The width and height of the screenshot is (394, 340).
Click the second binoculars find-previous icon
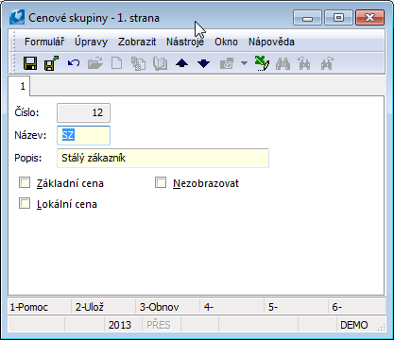point(304,63)
